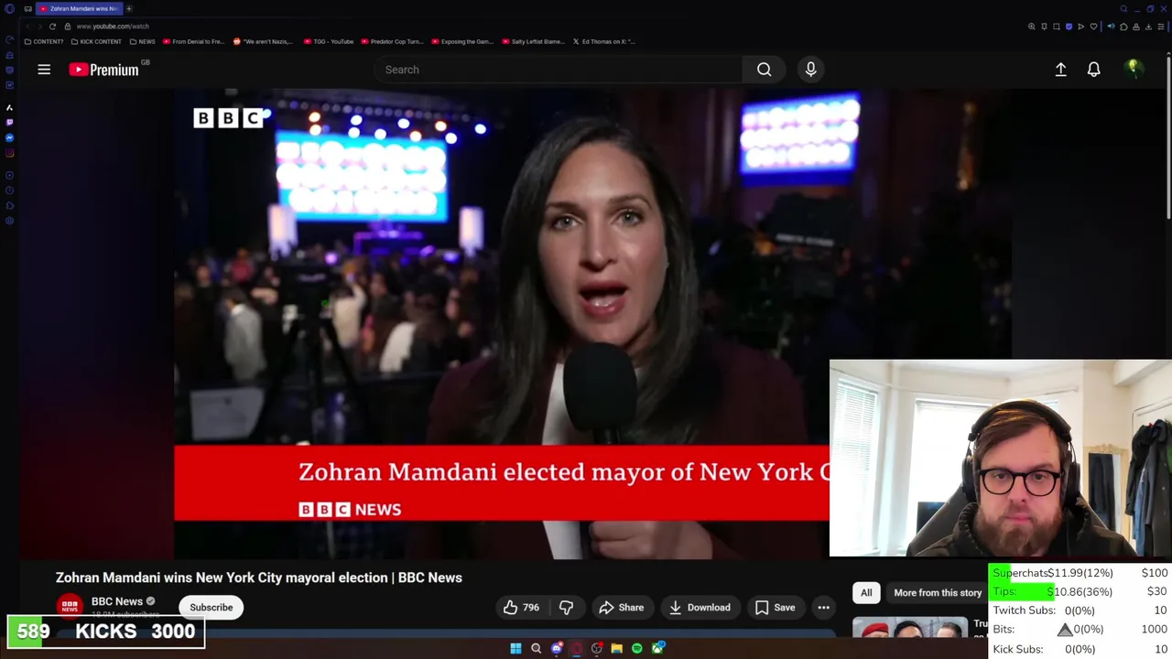Open the "We aren't Nazis" bookmark
1172x659 pixels.
[x=263, y=41]
